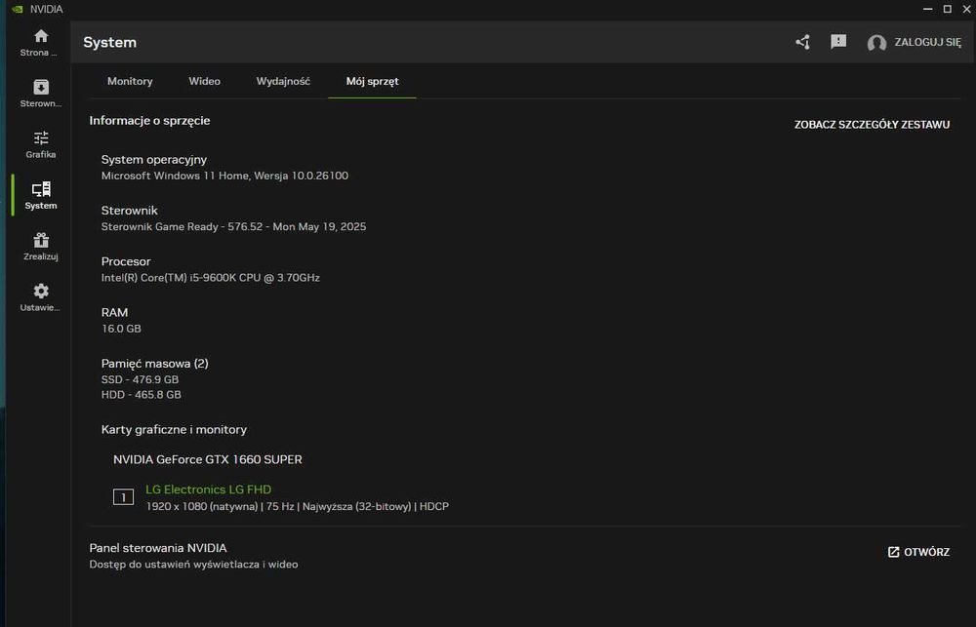Image resolution: width=976 pixels, height=627 pixels.
Task: Select the Mój sprzęt tab
Action: pyautogui.click(x=372, y=82)
